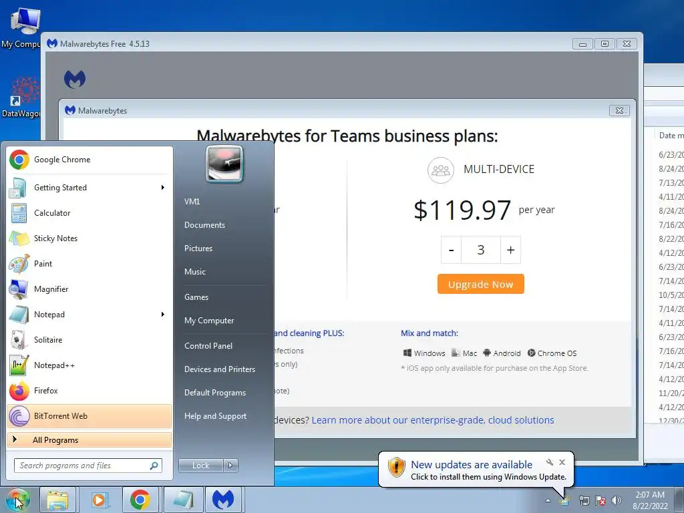Maximize the Malwarebytes Free window
Viewport: 684px width, 513px height.
tap(605, 44)
